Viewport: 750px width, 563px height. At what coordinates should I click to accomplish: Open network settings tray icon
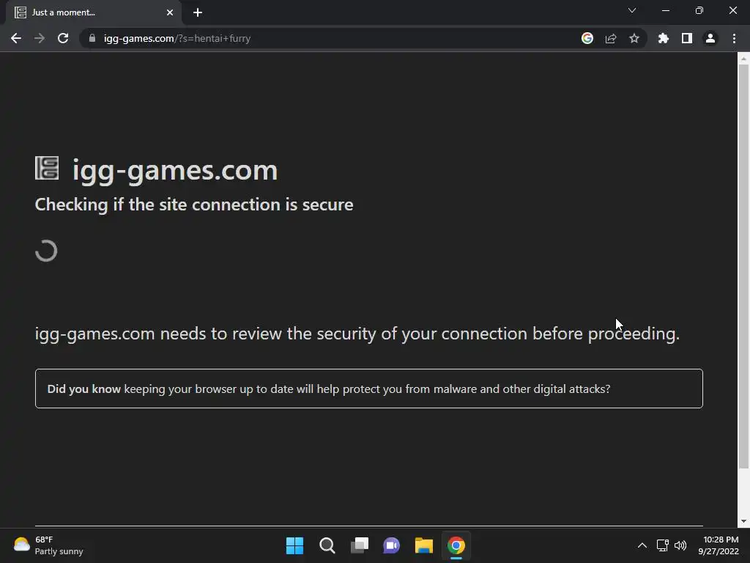[662, 545]
